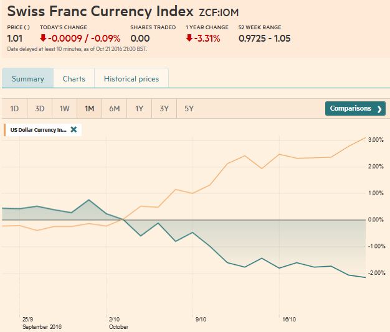Switch to the Summary tab
The height and width of the screenshot is (332, 390).
click(28, 79)
